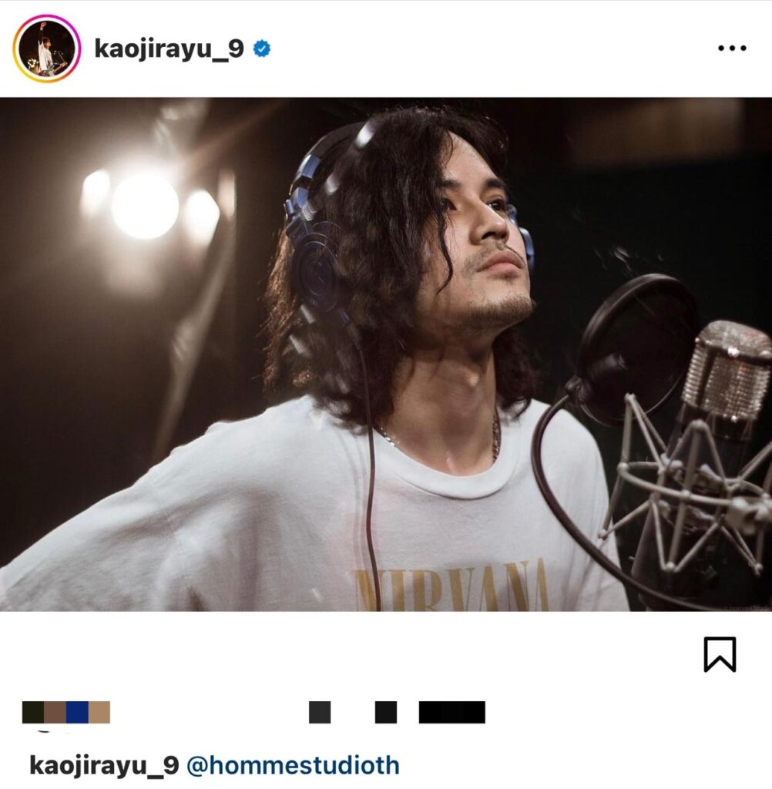Save the post with the bookmark icon
Viewport: 772px width, 789px height.
pos(720,654)
